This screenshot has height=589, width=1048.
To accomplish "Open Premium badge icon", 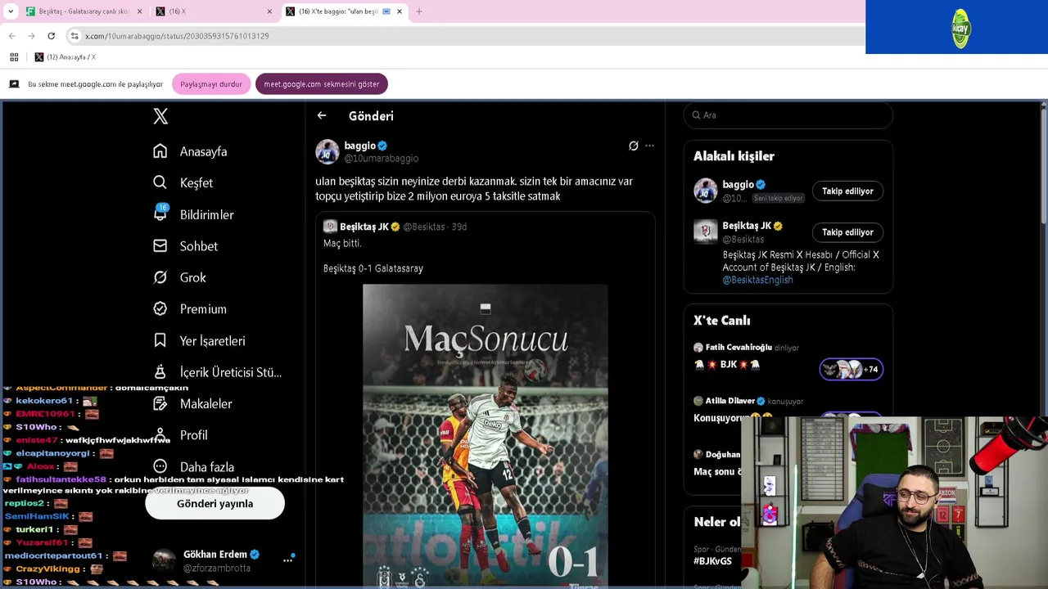I will [160, 308].
